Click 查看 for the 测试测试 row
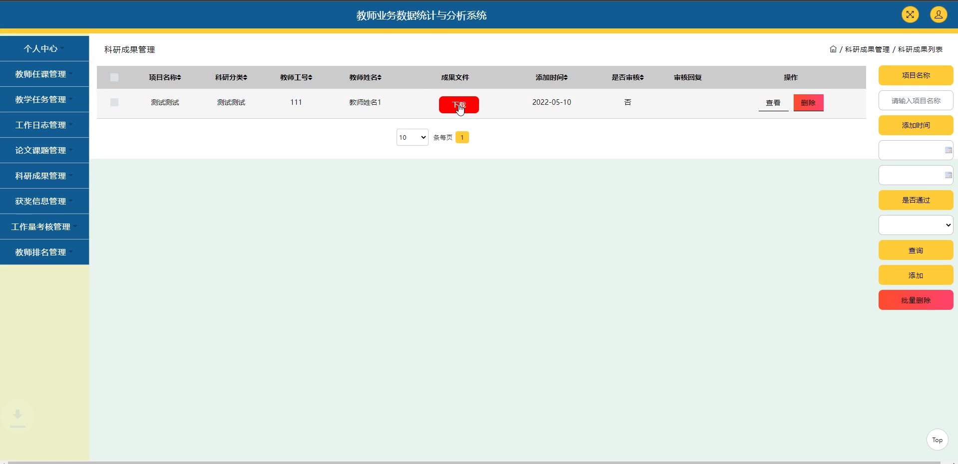Image resolution: width=958 pixels, height=464 pixels. click(x=773, y=103)
